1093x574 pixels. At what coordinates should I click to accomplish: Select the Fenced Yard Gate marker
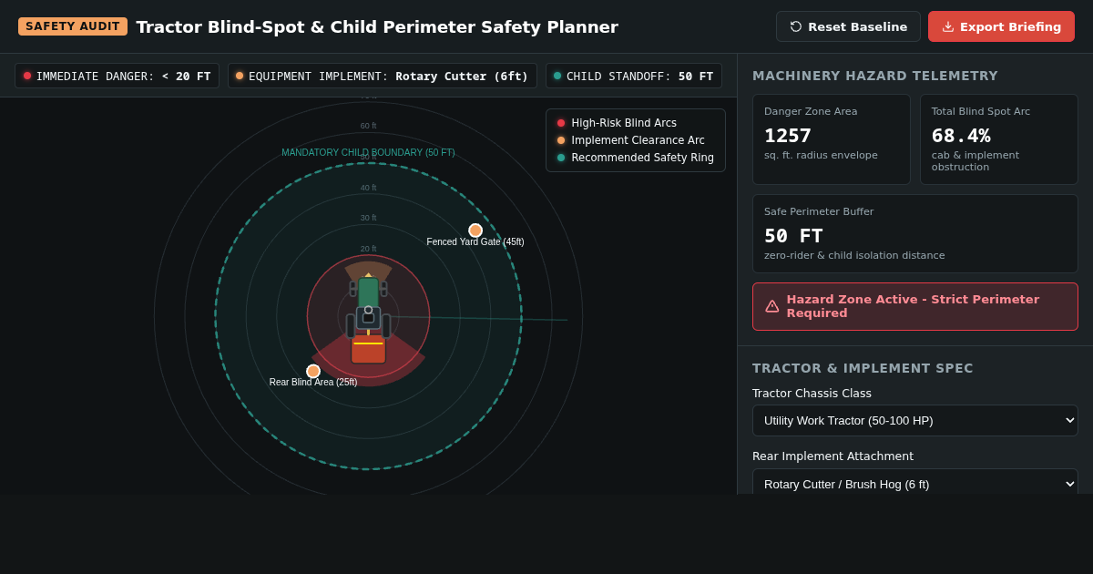click(x=475, y=231)
